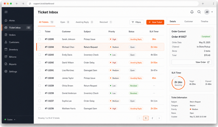Viewport: 218px width, 127px height.
Task: Click the JD user avatar
Action: pyautogui.click(x=207, y=12)
